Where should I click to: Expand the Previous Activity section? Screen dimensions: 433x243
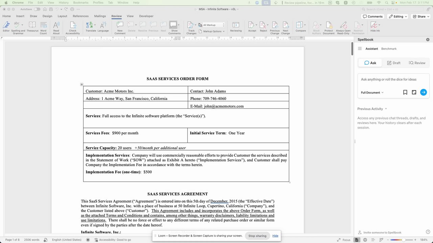point(372,109)
